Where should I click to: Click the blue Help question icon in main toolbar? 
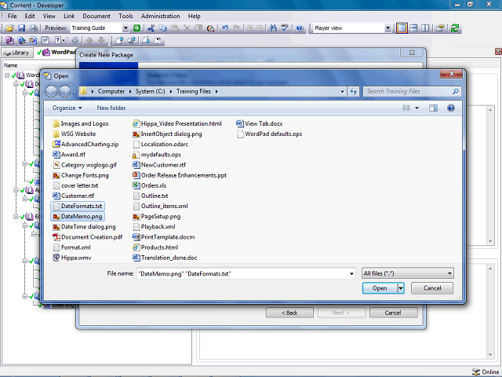click(x=300, y=28)
